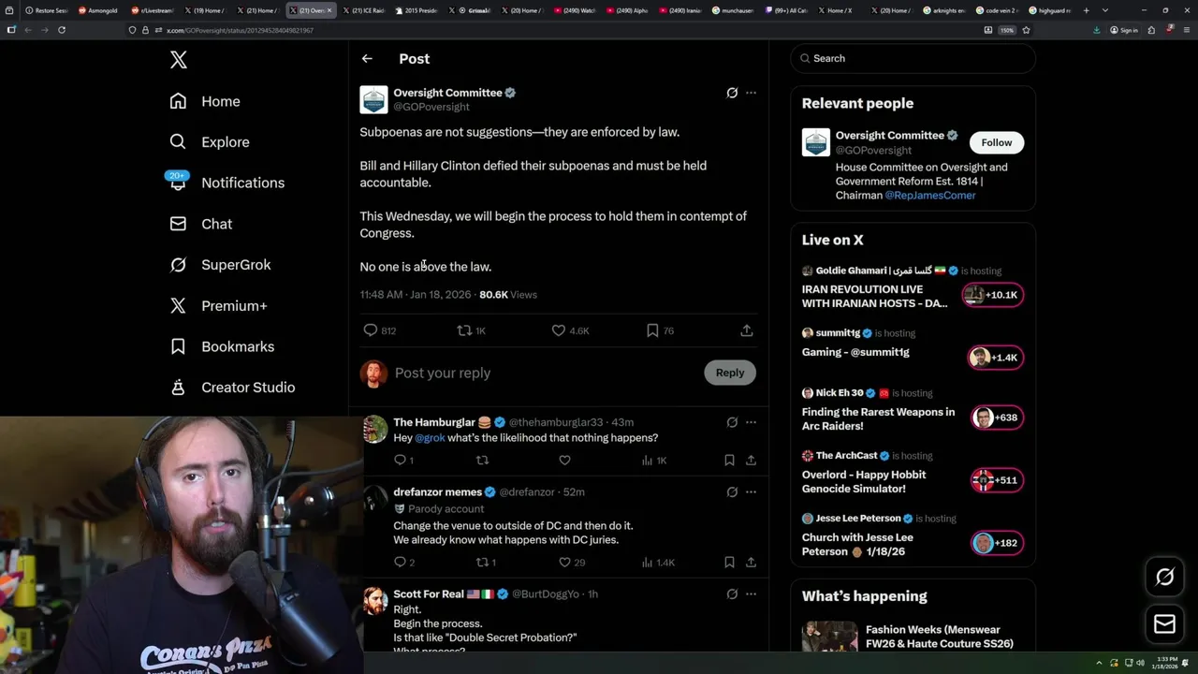Click the Search field on X
Viewport: 1198px width, 674px height.
point(913,58)
